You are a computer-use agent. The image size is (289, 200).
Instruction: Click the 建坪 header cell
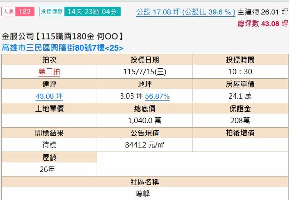[x=49, y=84]
